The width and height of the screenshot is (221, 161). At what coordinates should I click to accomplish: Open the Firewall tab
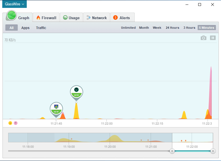pos(46,17)
